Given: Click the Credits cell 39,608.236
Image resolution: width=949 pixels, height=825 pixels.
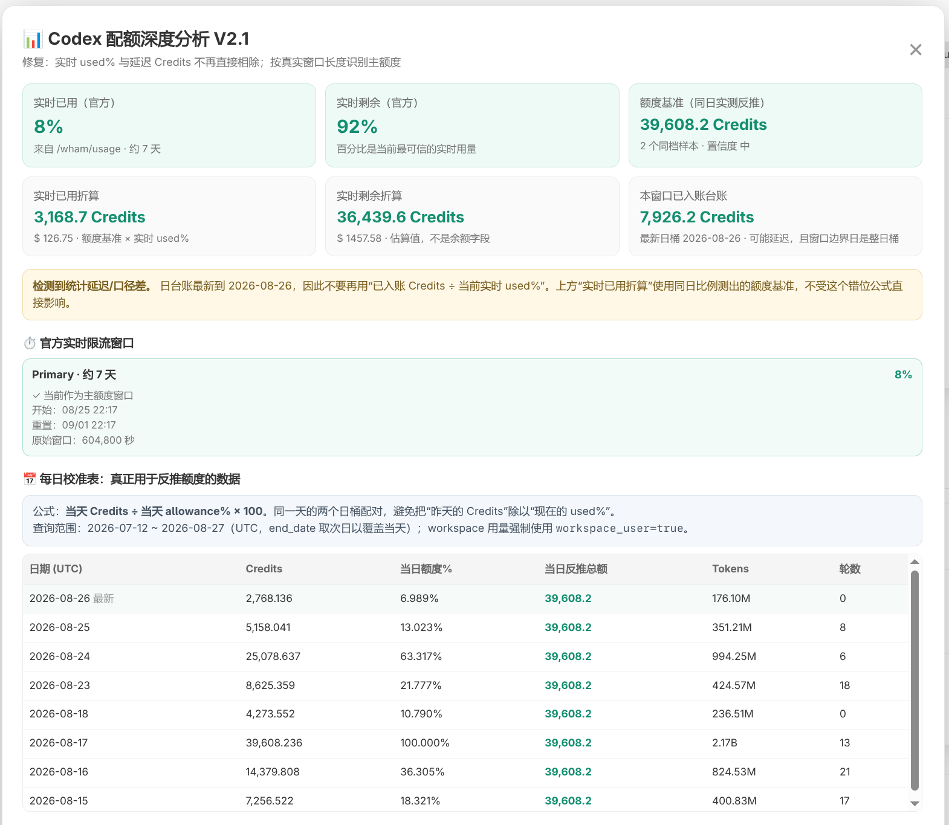Looking at the screenshot, I should (x=274, y=743).
